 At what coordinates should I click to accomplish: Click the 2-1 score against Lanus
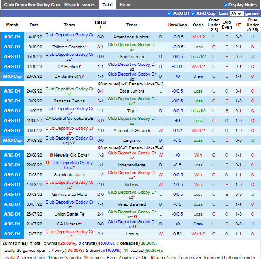tap(101, 234)
